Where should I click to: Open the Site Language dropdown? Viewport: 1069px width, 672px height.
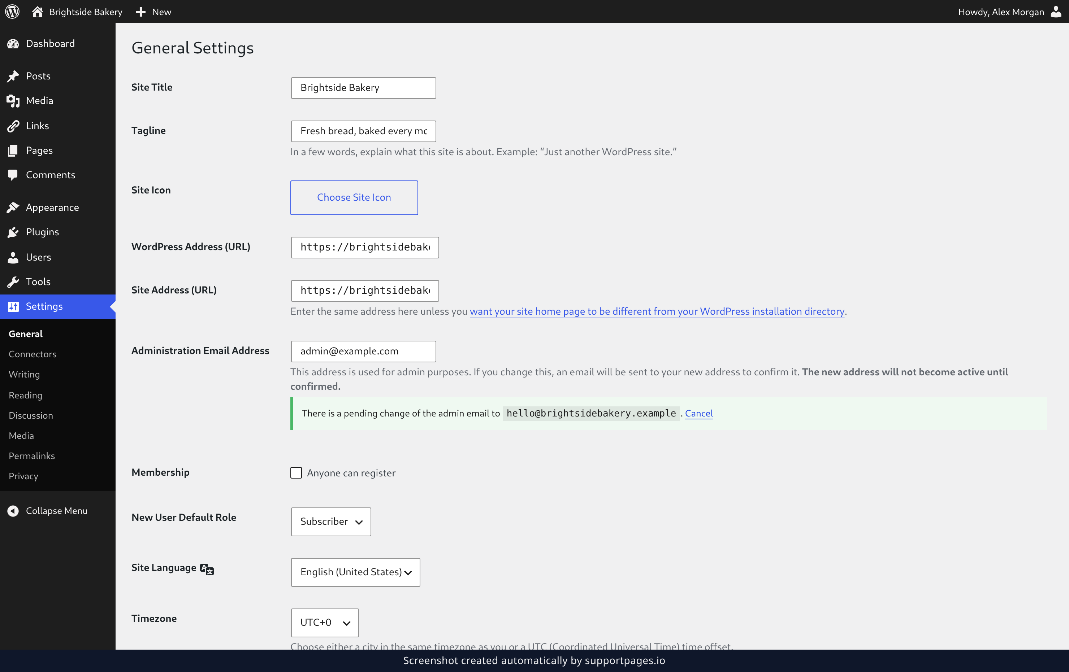click(356, 572)
